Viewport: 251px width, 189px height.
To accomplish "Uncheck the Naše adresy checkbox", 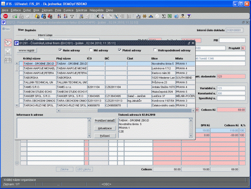I will (60, 50).
